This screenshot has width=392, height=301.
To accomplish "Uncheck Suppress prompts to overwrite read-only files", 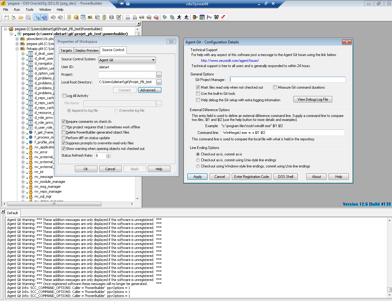I will (64, 143).
